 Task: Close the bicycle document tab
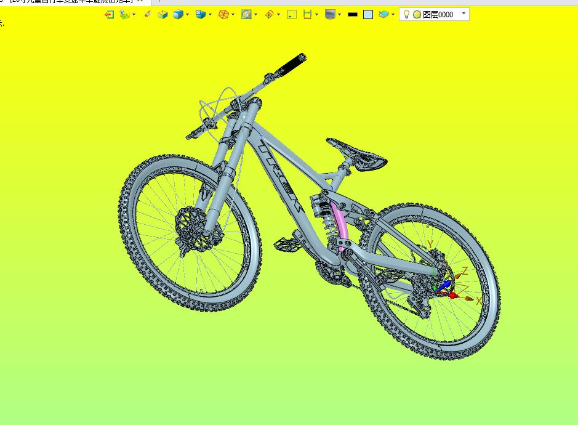click(140, 1)
